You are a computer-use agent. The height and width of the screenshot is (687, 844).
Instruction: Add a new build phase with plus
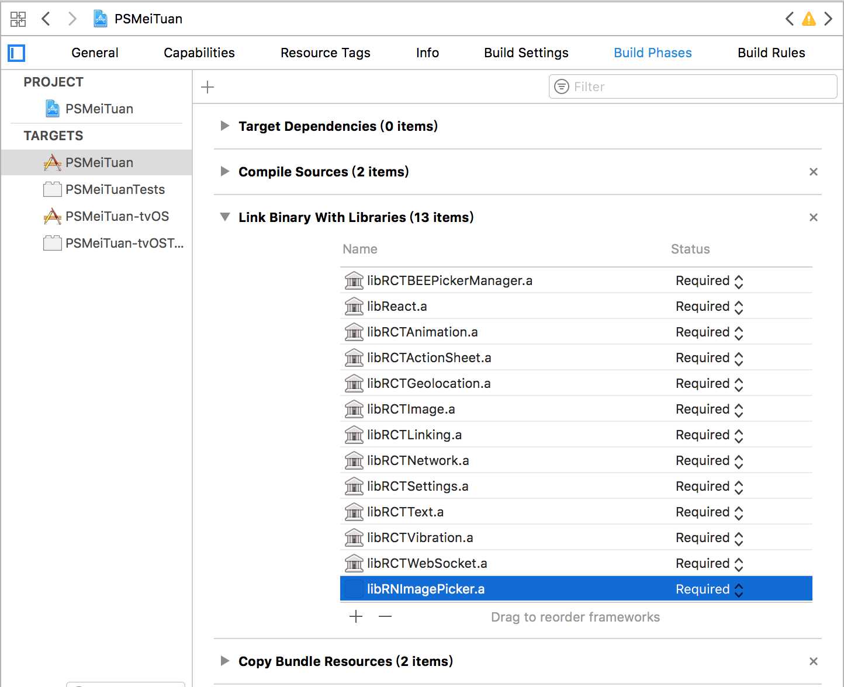207,87
